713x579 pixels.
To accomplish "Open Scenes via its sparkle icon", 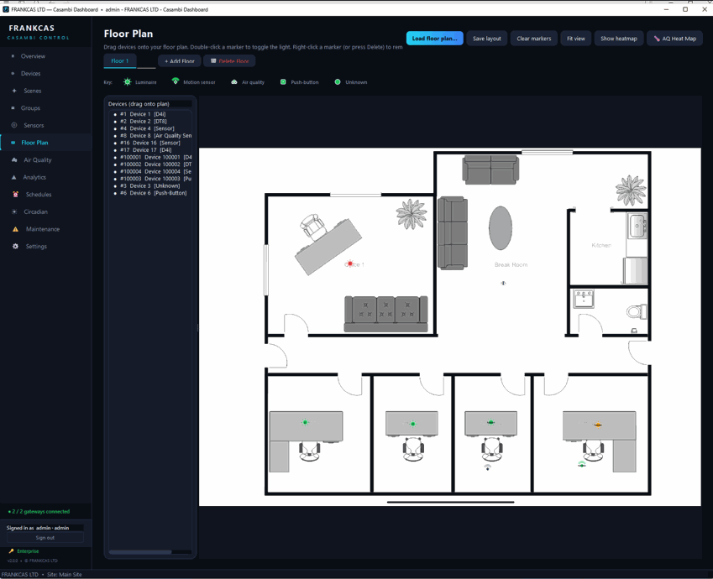I will [x=14, y=91].
